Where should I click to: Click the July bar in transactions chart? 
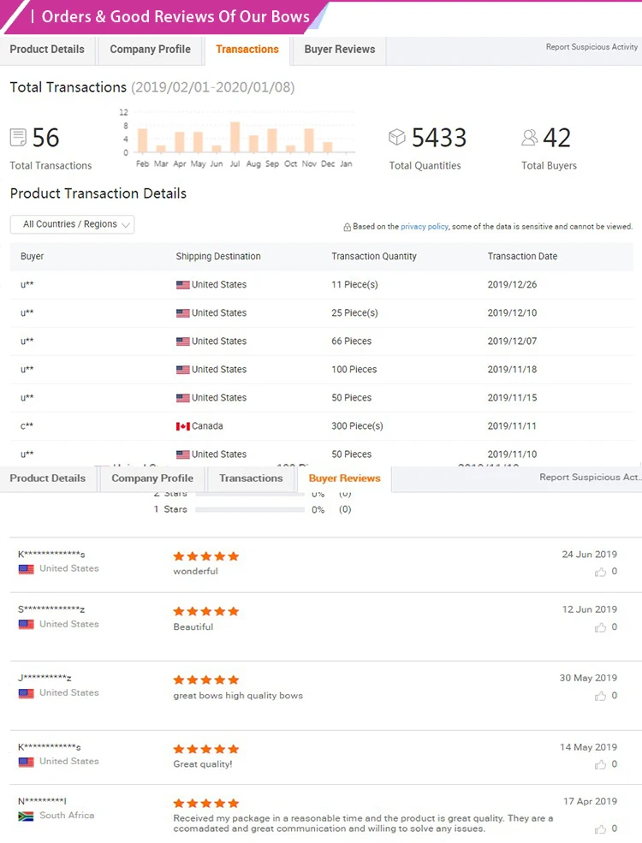(235, 138)
